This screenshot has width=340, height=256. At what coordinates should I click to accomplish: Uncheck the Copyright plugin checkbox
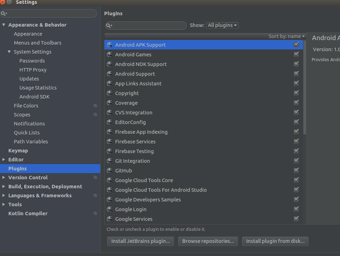point(296,93)
